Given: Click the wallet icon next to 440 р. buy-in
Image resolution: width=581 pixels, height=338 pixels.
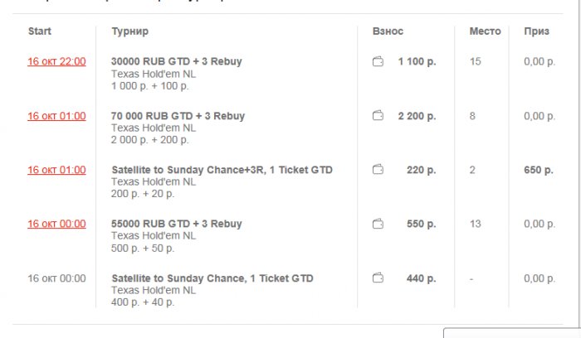Looking at the screenshot, I should [x=378, y=278].
